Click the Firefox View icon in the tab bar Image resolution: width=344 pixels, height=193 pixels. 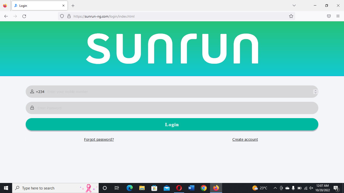point(5,6)
